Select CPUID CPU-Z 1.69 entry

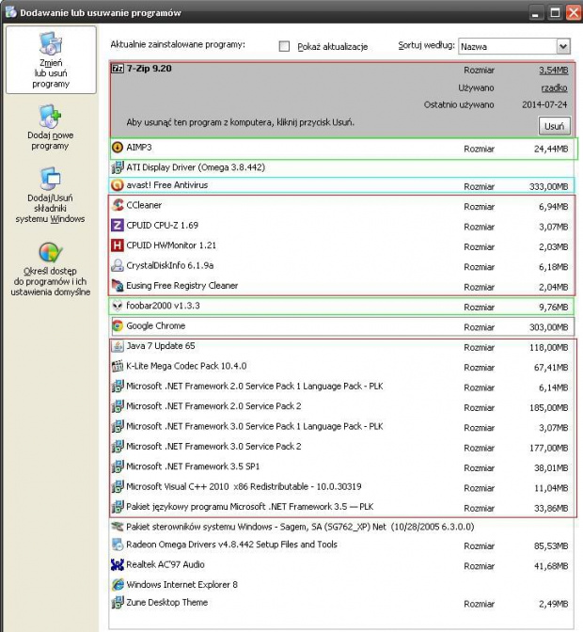click(x=342, y=226)
